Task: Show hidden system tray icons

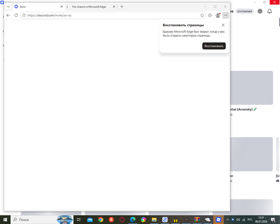Action: click(227, 220)
